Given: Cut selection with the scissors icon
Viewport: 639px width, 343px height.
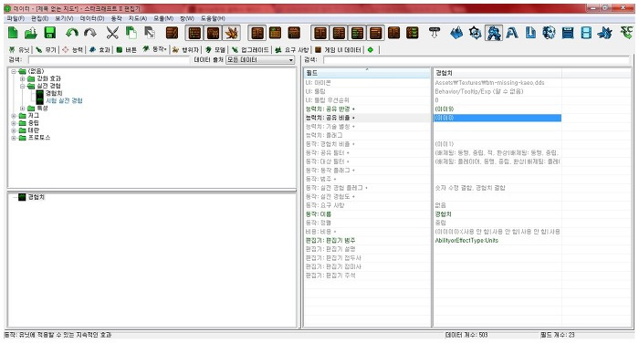Looking at the screenshot, I should click(112, 33).
